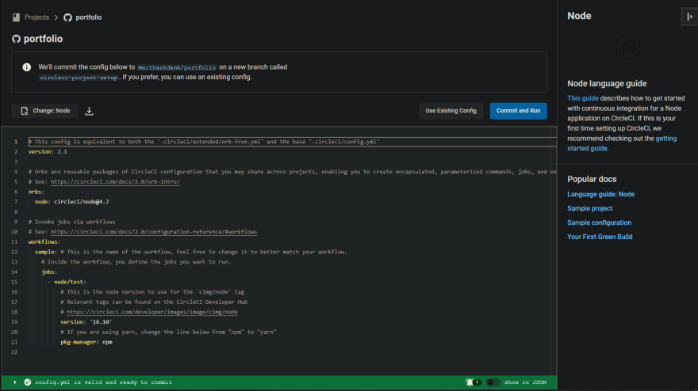The width and height of the screenshot is (698, 391).
Task: Click the green check validation icon
Action: 28,382
